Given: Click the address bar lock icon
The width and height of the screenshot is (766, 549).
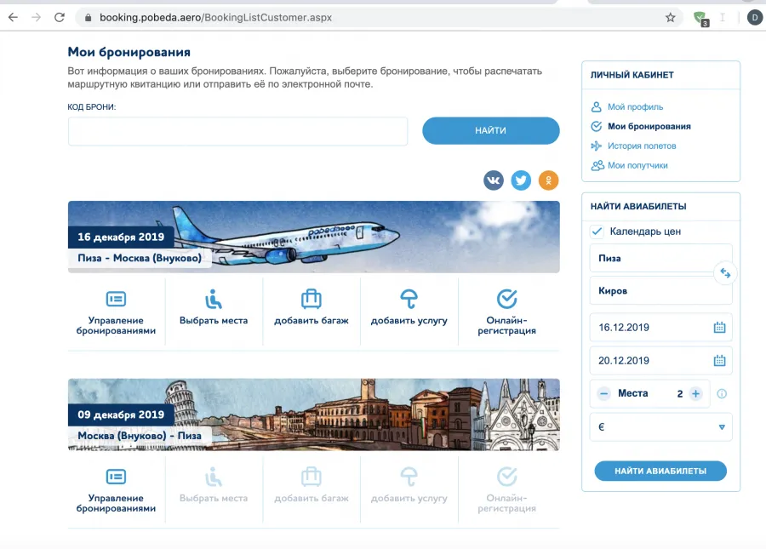Looking at the screenshot, I should coord(88,18).
